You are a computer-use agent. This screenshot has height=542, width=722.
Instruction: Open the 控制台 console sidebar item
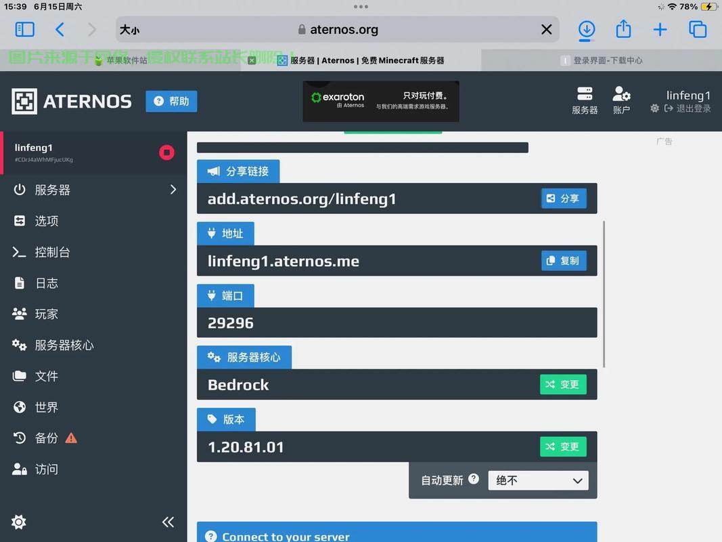coord(93,252)
